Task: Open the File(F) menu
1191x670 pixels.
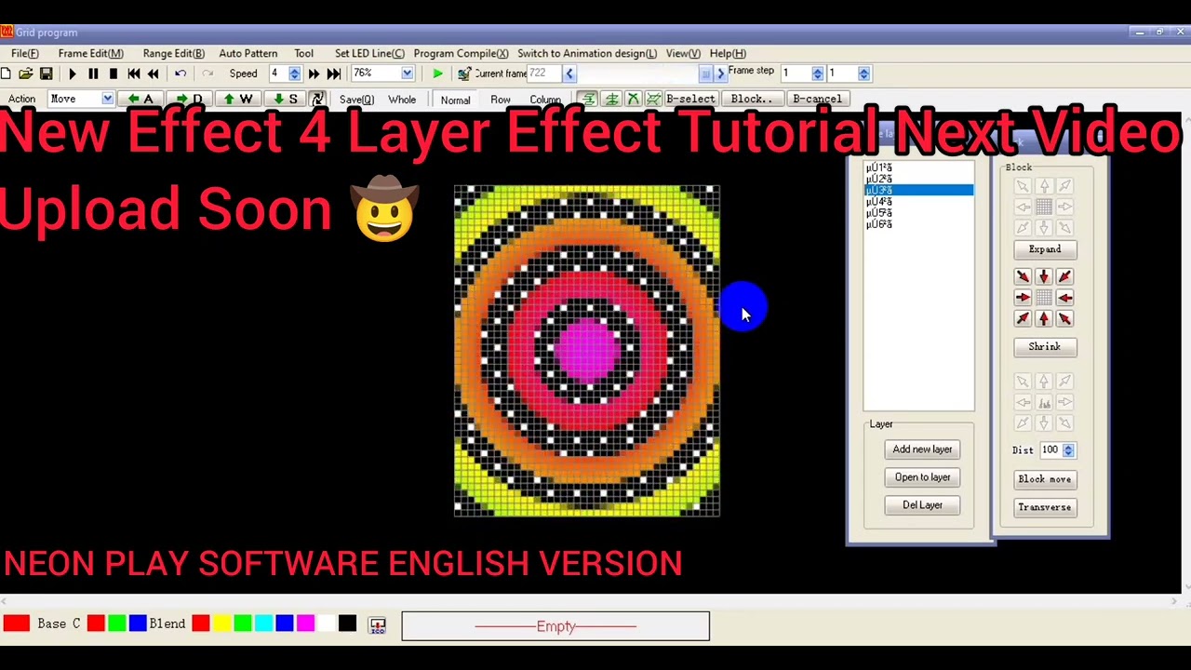Action: [x=25, y=53]
